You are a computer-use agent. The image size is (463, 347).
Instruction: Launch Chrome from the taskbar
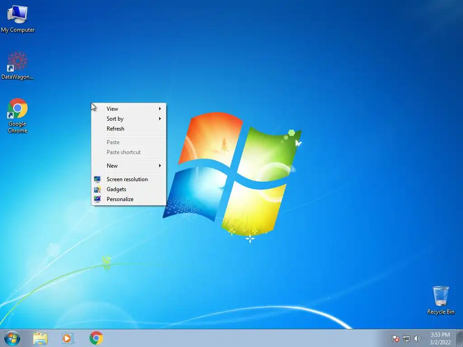(x=96, y=338)
